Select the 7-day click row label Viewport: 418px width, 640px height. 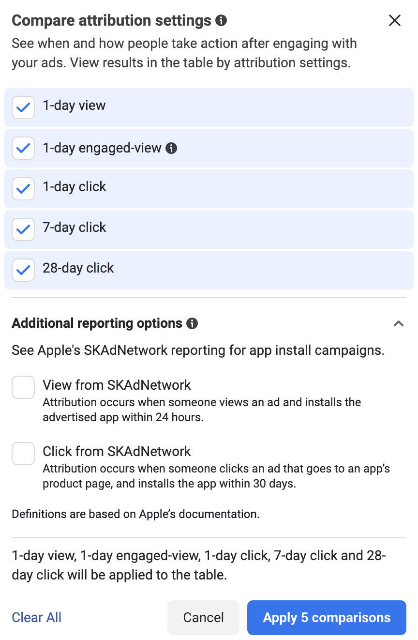click(x=75, y=228)
